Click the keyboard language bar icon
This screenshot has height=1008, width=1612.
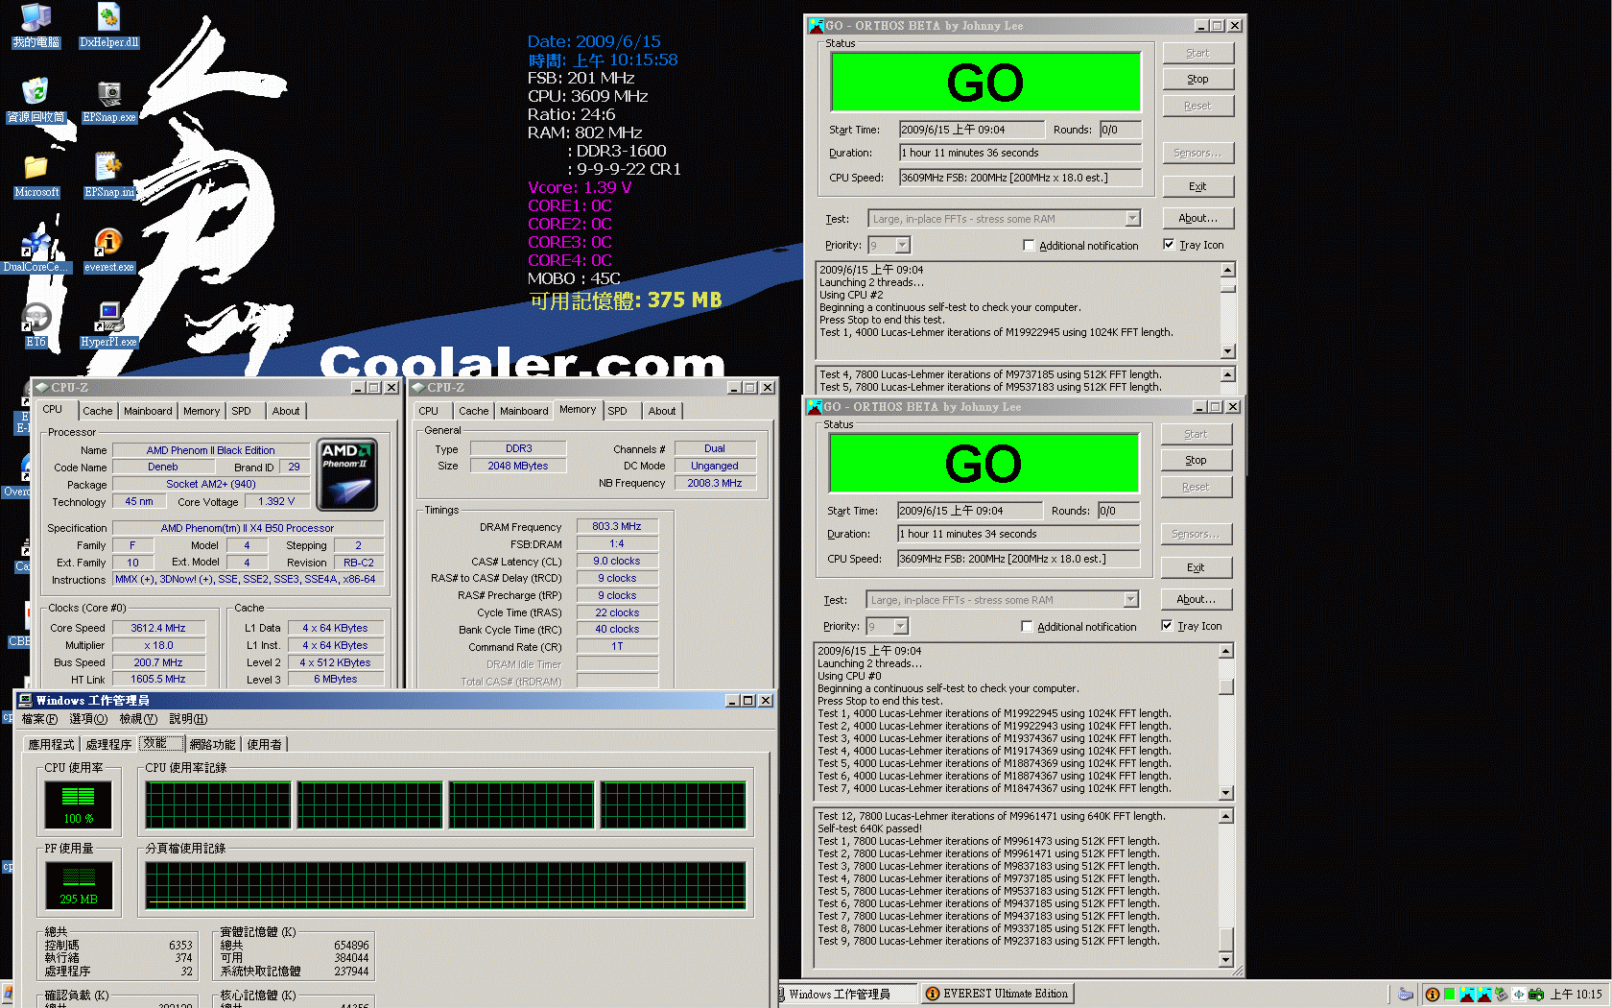click(x=1406, y=995)
